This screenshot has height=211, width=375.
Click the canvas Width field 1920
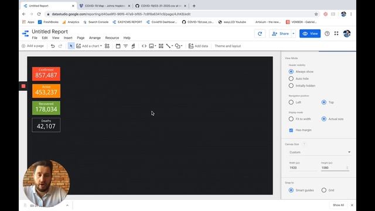(x=302, y=168)
